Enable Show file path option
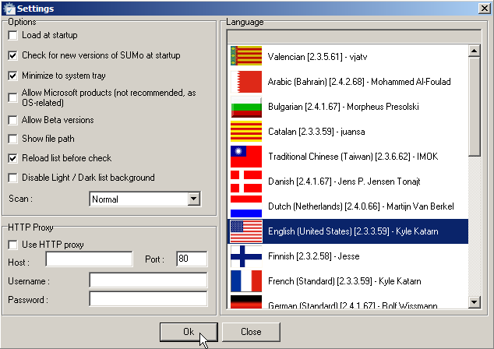This screenshot has width=494, height=349. 13,139
